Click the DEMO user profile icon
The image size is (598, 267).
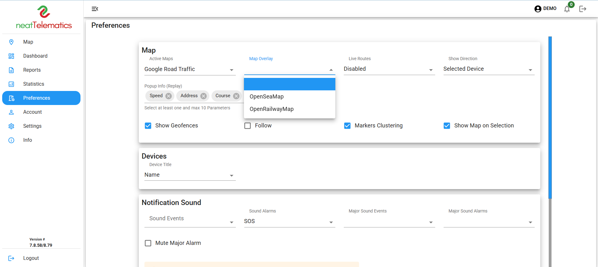click(x=538, y=9)
